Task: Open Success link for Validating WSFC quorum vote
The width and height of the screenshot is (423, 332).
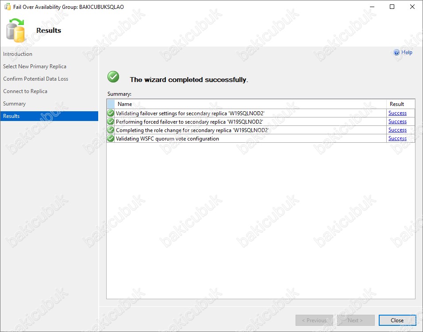Action: coord(397,138)
